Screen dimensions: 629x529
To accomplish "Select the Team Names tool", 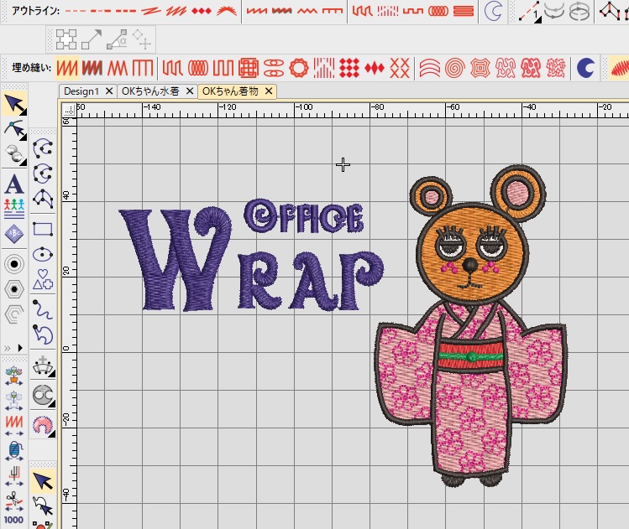I will [x=14, y=209].
